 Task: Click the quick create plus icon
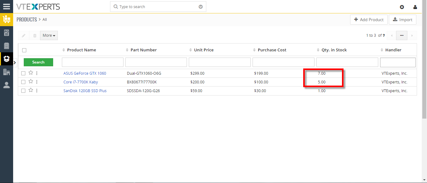(x=402, y=7)
